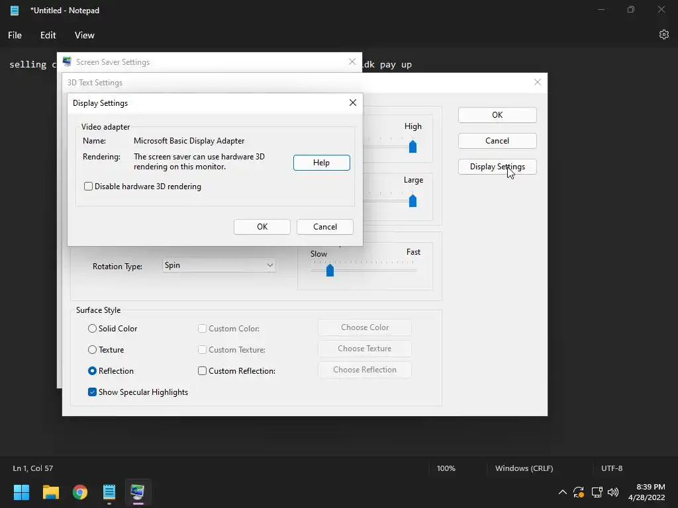
Task: Select the Solid Color radio option
Action: [x=92, y=328]
